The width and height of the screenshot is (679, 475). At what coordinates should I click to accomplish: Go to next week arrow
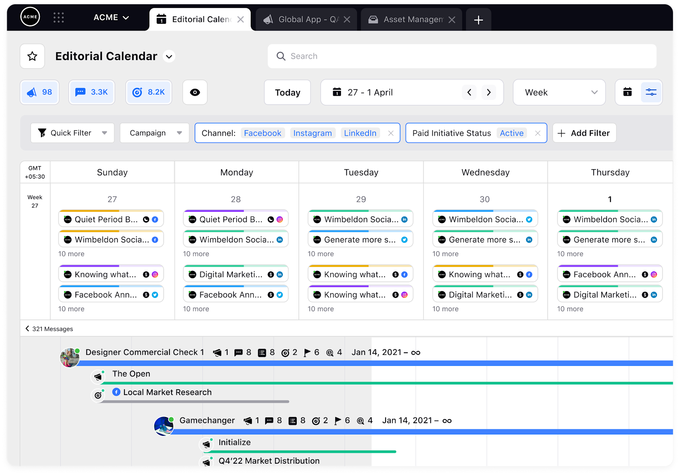[x=489, y=92]
